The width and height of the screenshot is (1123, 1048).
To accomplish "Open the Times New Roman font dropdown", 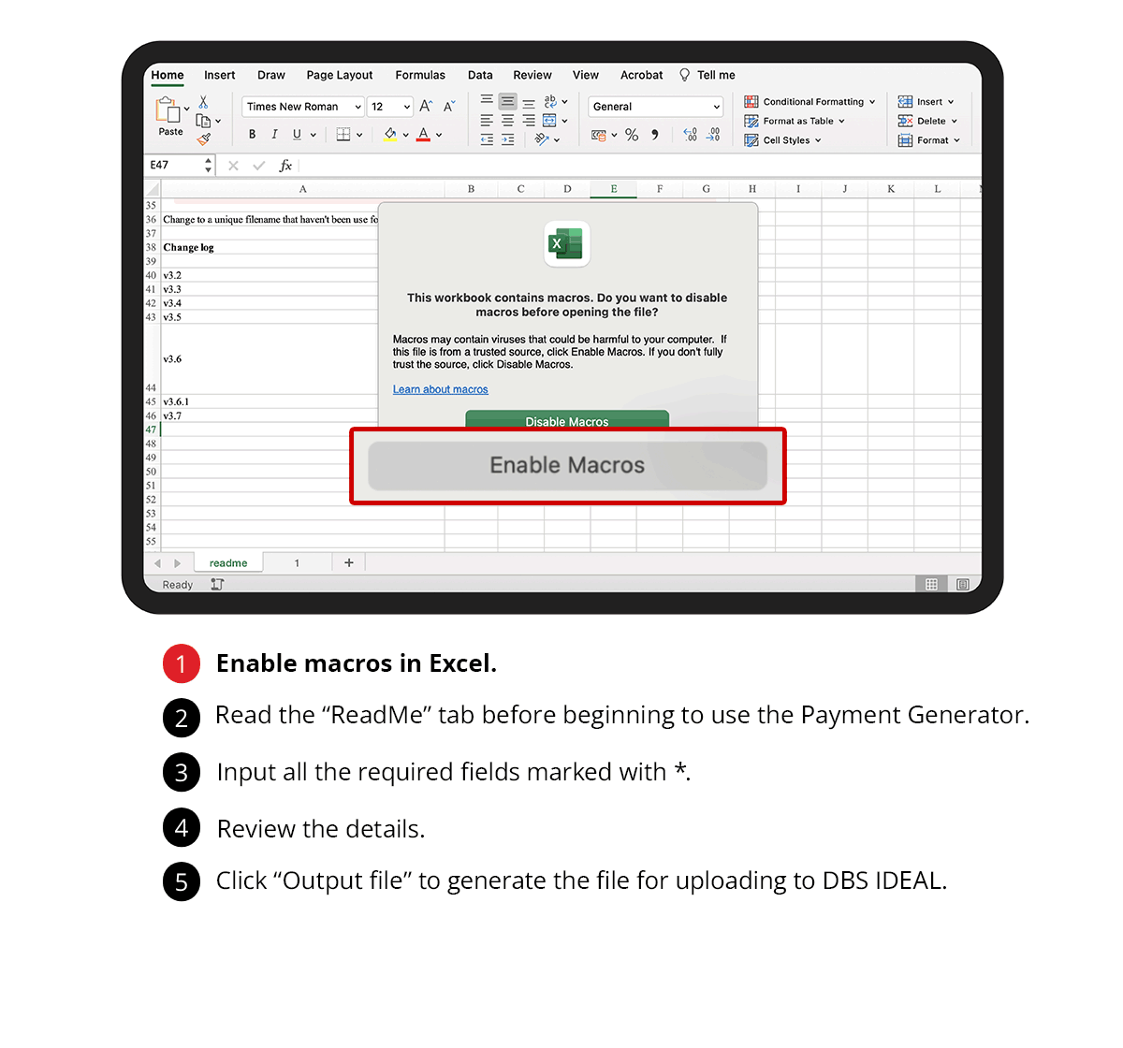I will tap(303, 107).
